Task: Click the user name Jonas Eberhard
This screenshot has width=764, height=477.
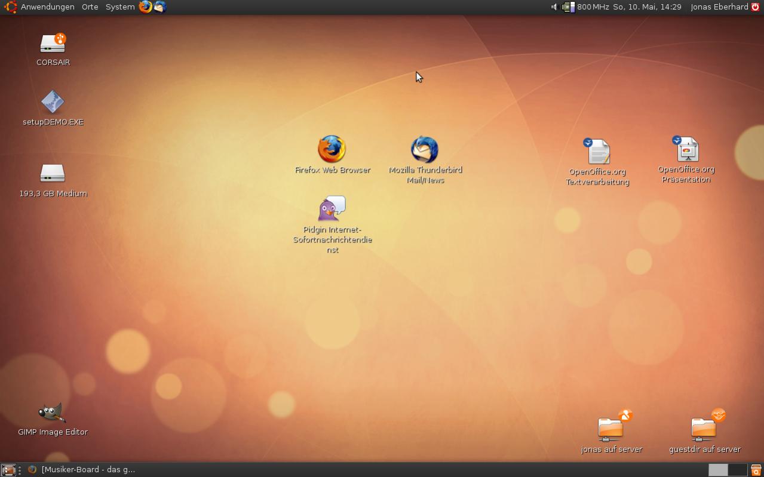Action: pos(719,7)
